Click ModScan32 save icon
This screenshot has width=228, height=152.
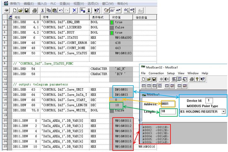click(x=154, y=79)
